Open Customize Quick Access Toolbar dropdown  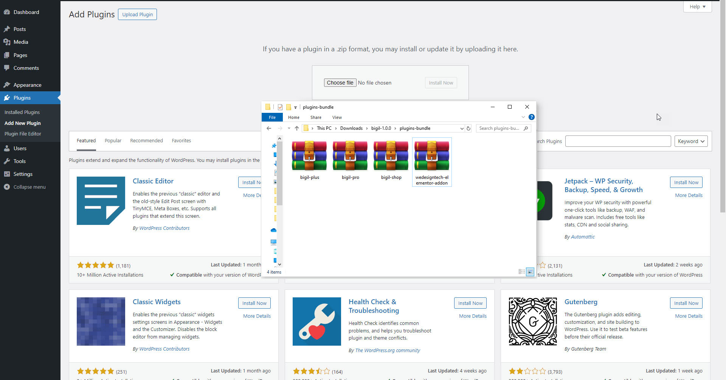point(296,107)
